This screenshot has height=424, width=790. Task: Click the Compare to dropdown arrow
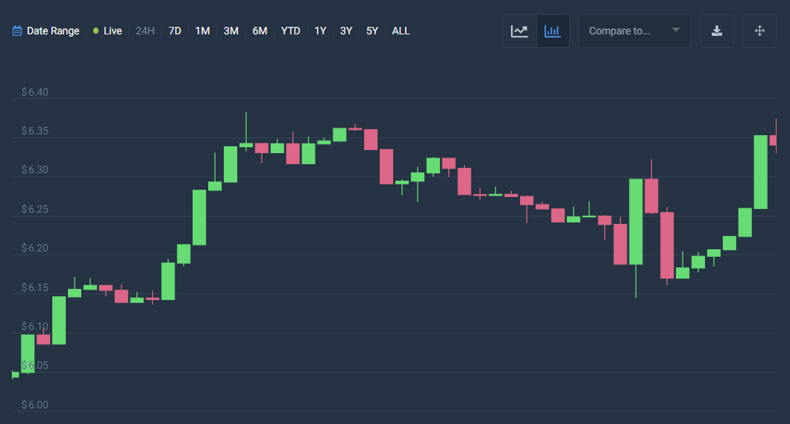[x=675, y=31]
